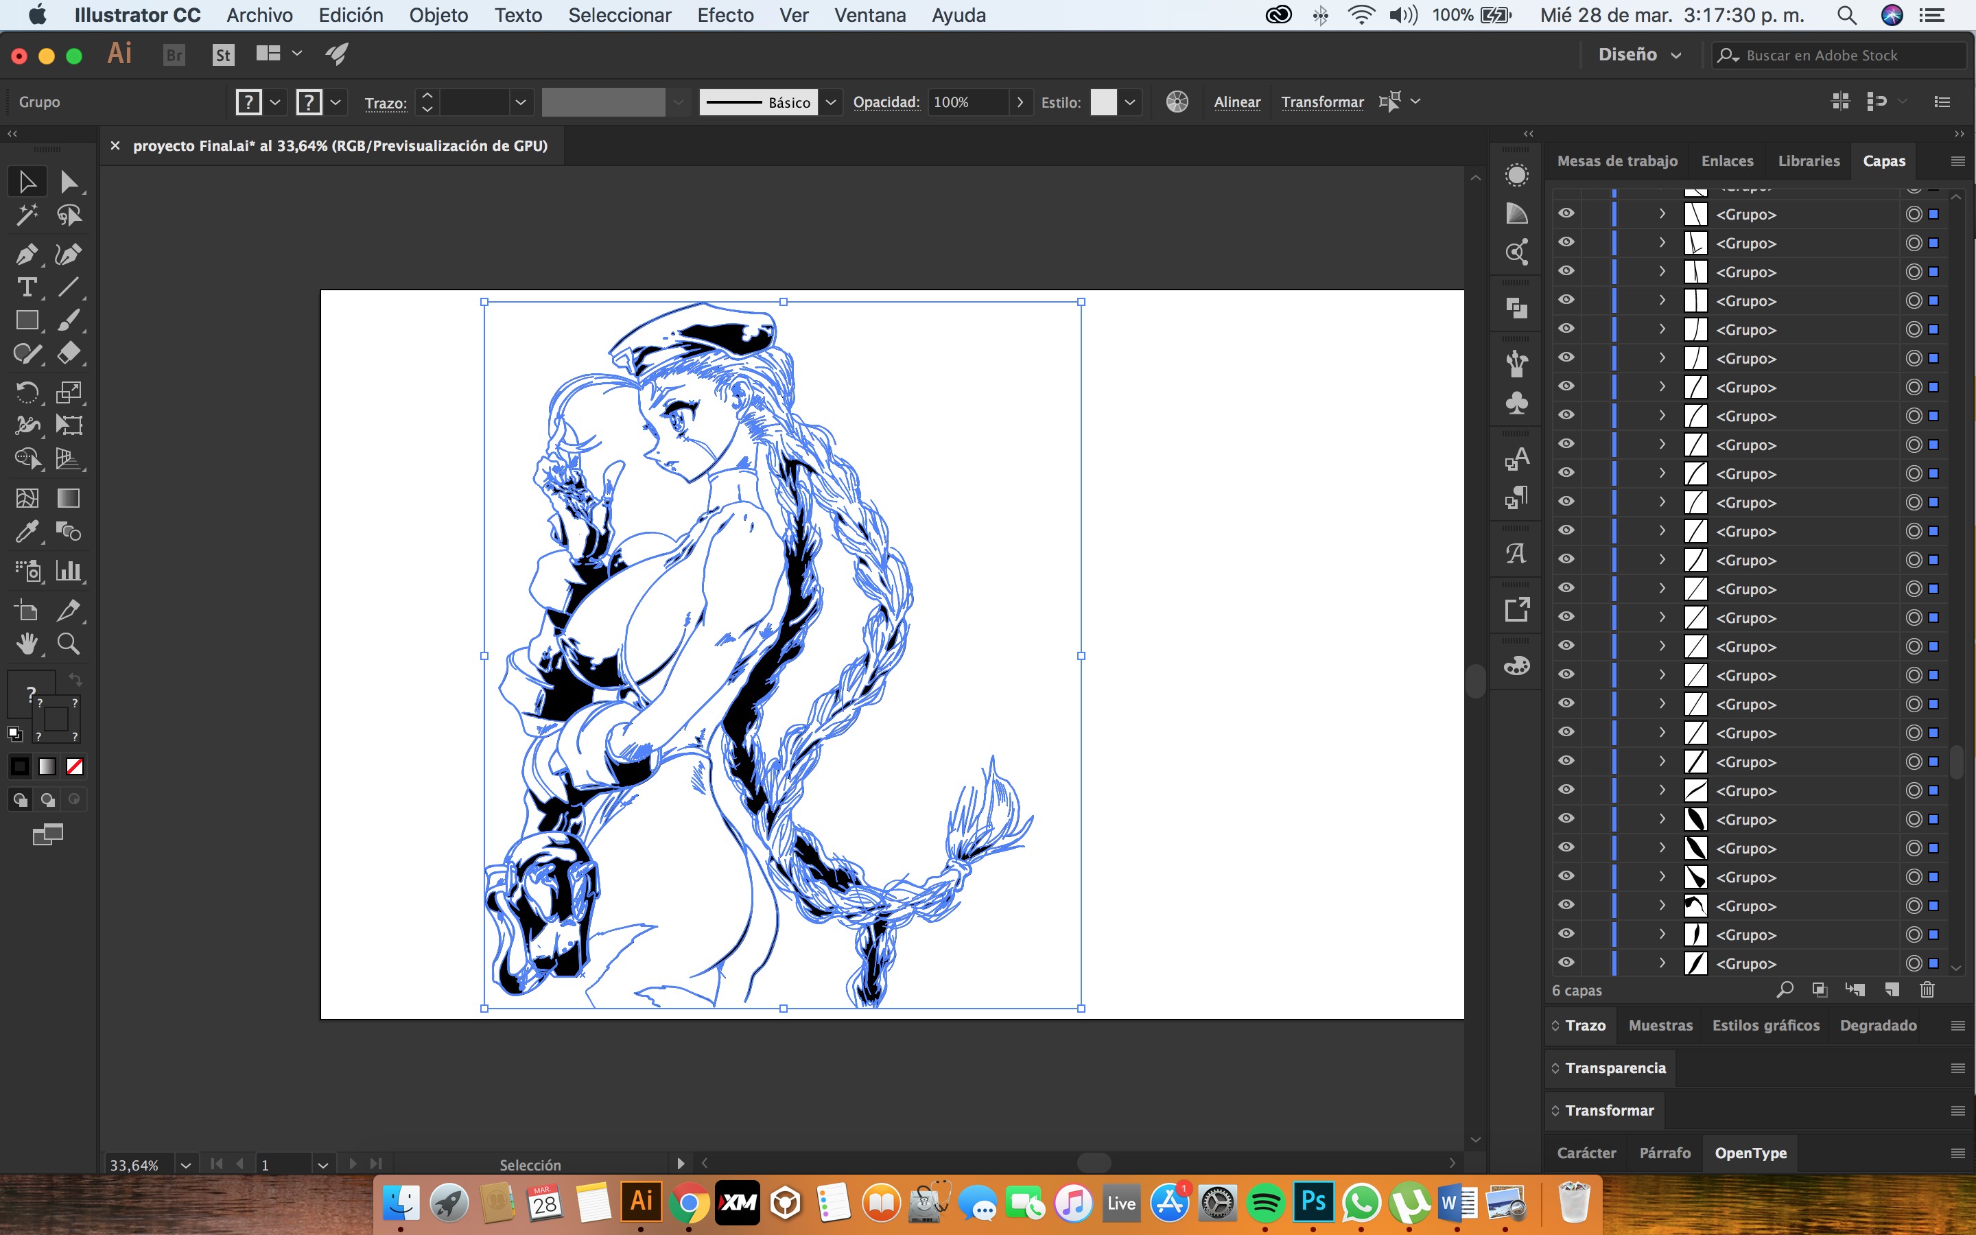The image size is (1976, 1235).
Task: Hide the Grupo layer with arch thumbnail
Action: point(1566,905)
